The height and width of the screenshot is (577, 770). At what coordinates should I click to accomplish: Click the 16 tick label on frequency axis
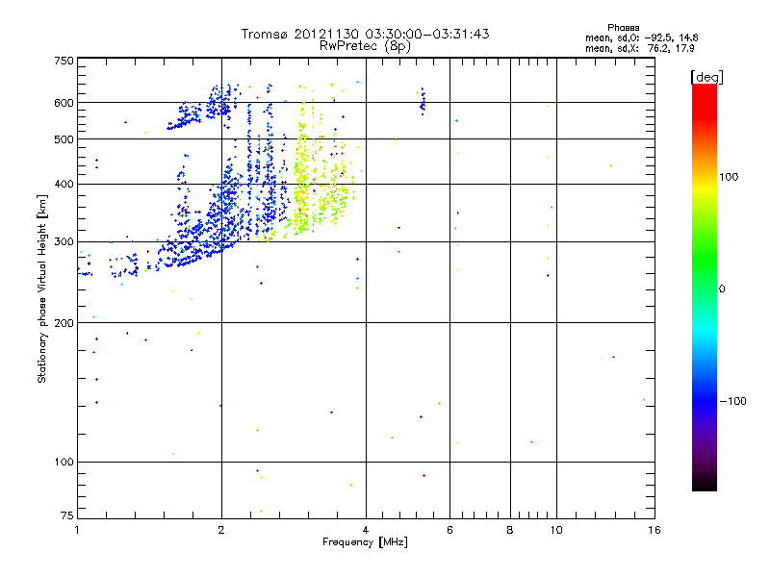click(654, 530)
